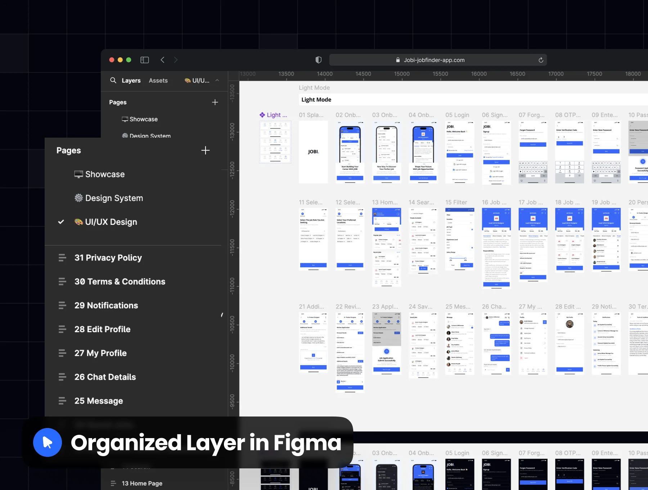Image resolution: width=648 pixels, height=490 pixels.
Task: Select the 24 Saved jobs frame
Action: tap(423, 345)
